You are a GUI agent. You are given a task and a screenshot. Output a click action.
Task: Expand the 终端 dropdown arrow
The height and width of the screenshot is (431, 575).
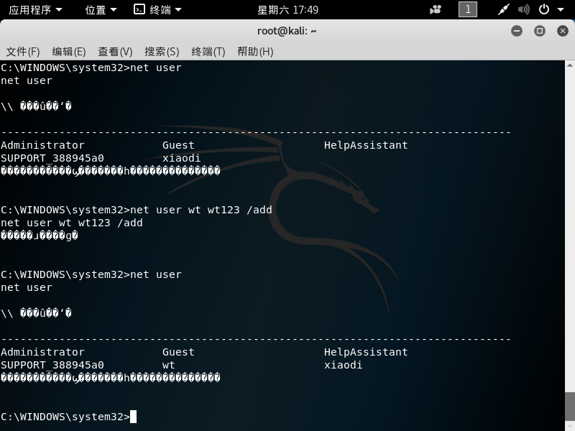178,10
